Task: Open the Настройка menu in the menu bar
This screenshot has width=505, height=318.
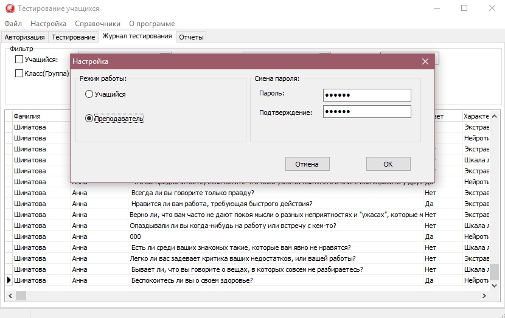Action: 48,24
